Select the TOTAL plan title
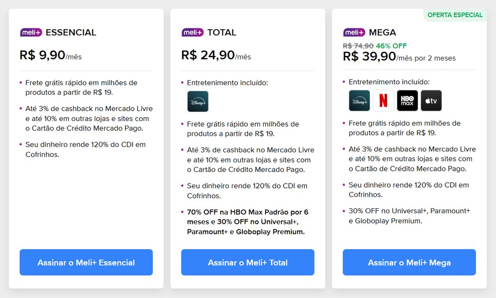496x298 pixels. tap(223, 32)
